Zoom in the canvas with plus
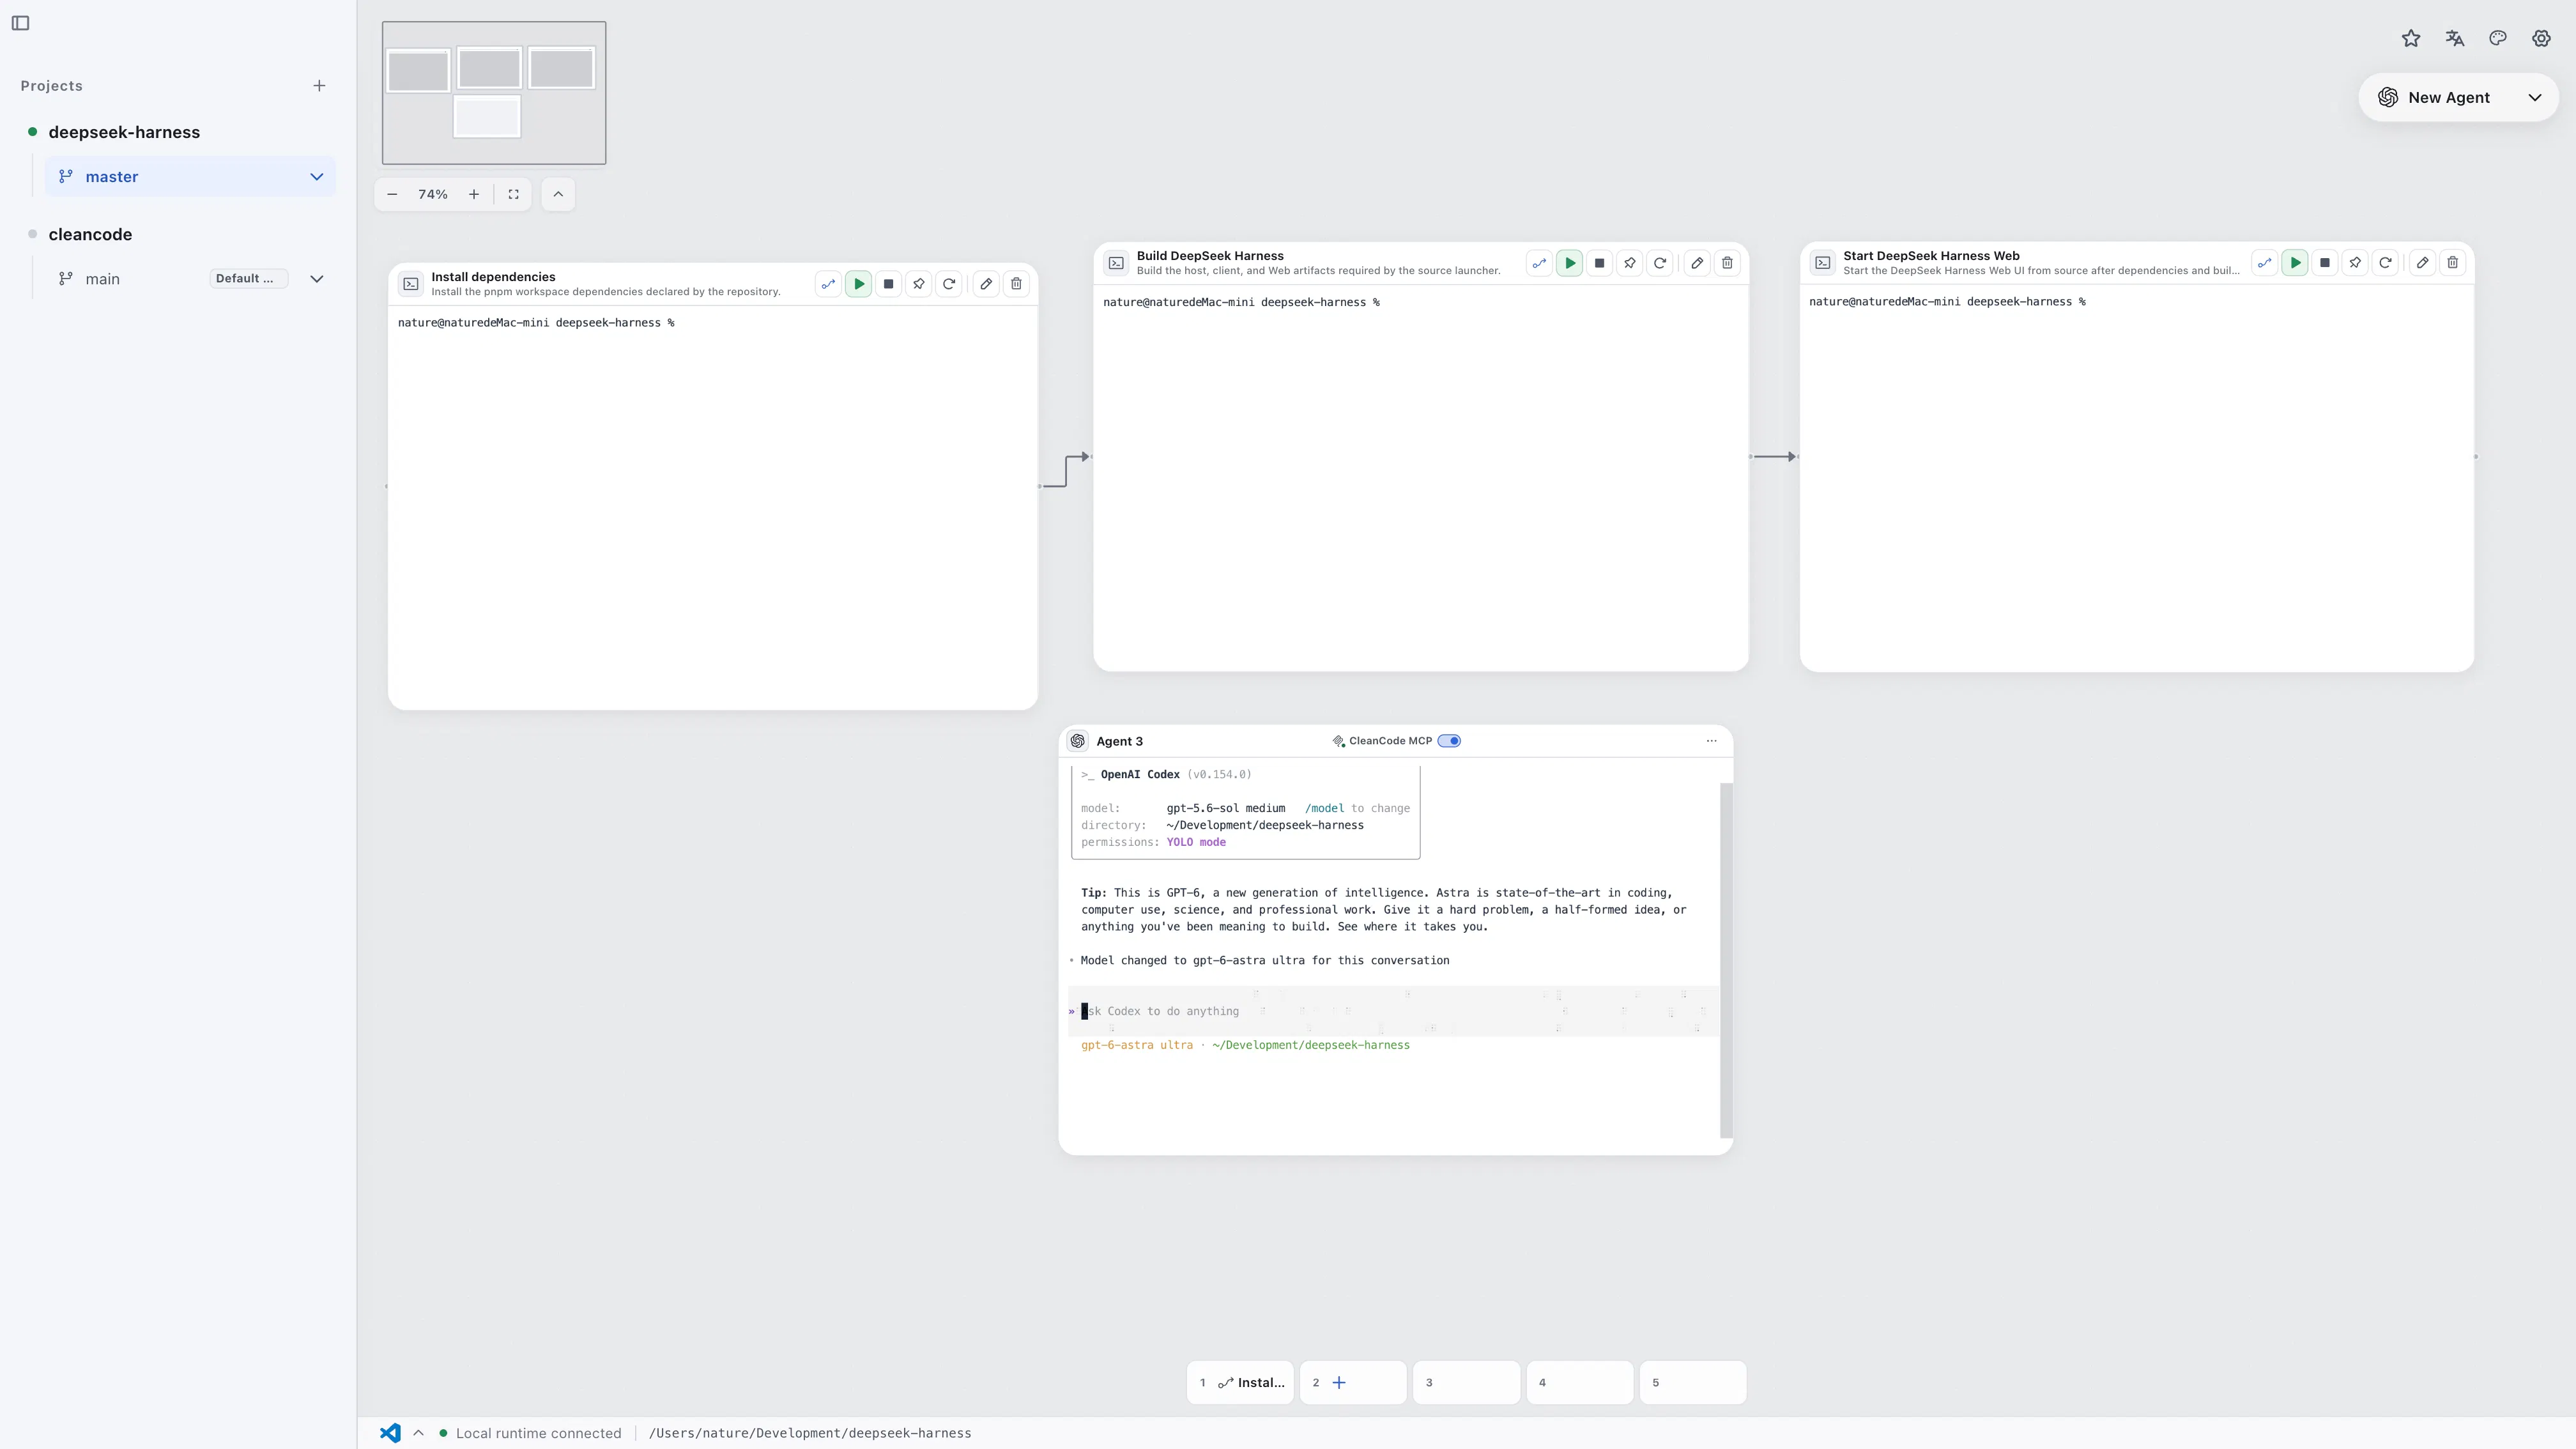The image size is (2576, 1449). tap(474, 194)
